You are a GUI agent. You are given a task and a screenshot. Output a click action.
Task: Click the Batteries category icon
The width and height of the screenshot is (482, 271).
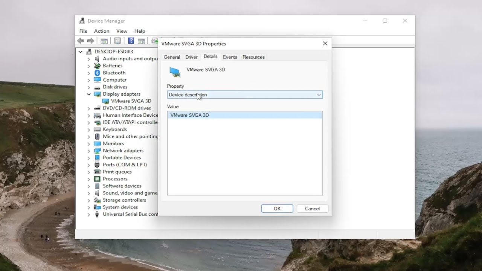pyautogui.click(x=97, y=65)
